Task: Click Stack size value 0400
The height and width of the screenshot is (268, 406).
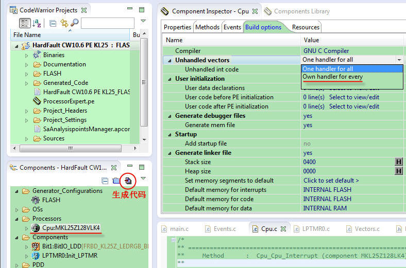Action: click(x=310, y=162)
